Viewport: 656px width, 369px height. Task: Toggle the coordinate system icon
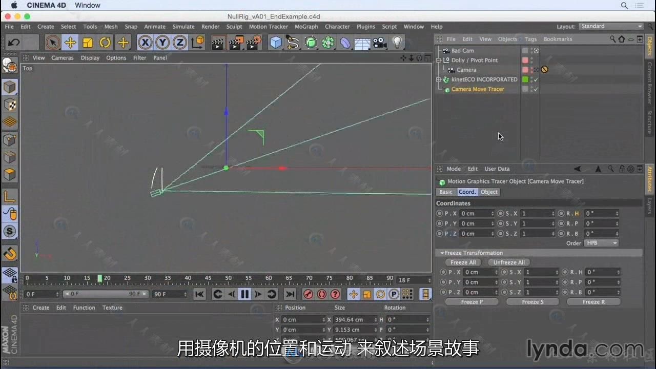(x=197, y=42)
